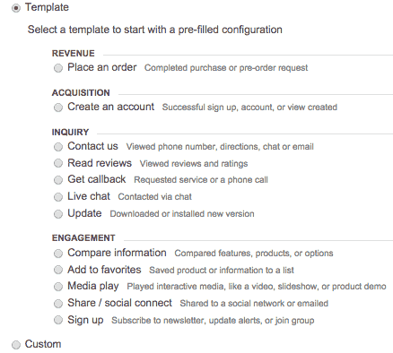Click the 'Media play' label text
393x353 pixels.
(x=93, y=286)
